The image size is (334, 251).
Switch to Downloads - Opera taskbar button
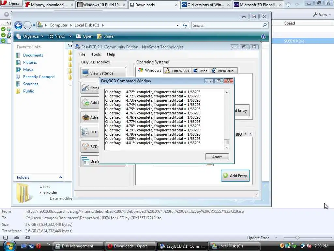click(130, 246)
